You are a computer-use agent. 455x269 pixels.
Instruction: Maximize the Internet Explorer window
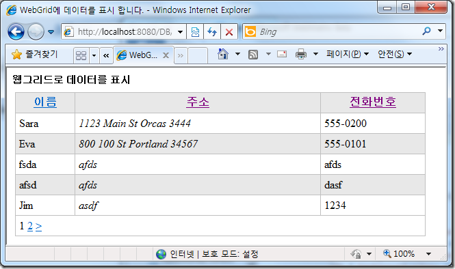pyautogui.click(x=406, y=8)
